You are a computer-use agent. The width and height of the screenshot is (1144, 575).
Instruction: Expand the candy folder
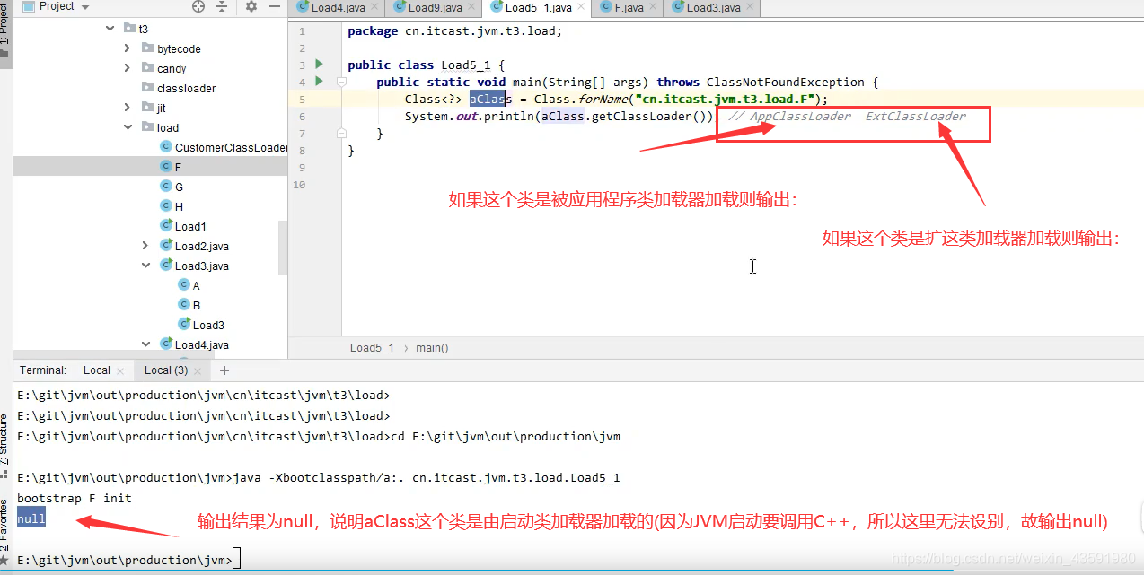pos(128,68)
